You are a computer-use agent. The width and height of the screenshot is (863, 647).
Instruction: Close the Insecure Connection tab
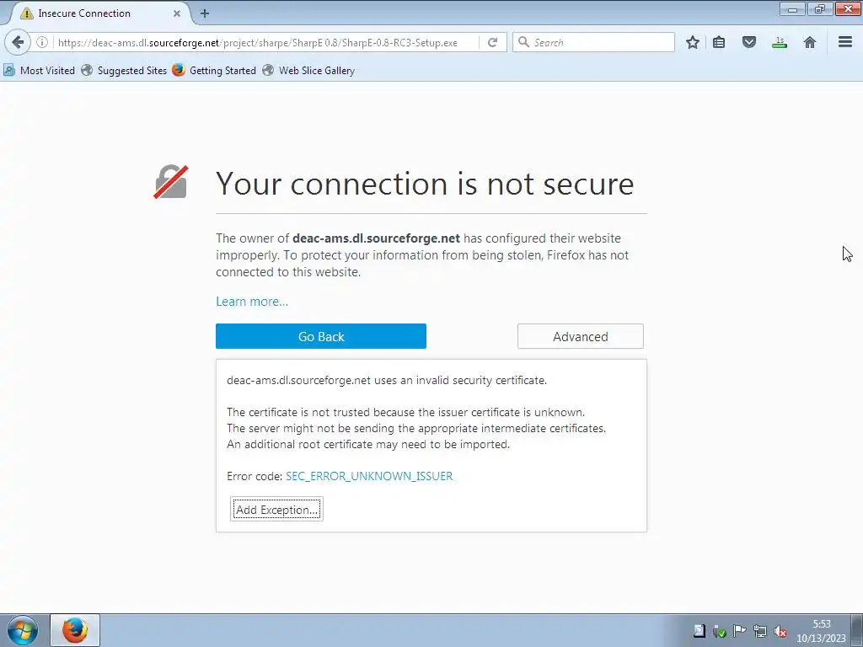click(177, 13)
